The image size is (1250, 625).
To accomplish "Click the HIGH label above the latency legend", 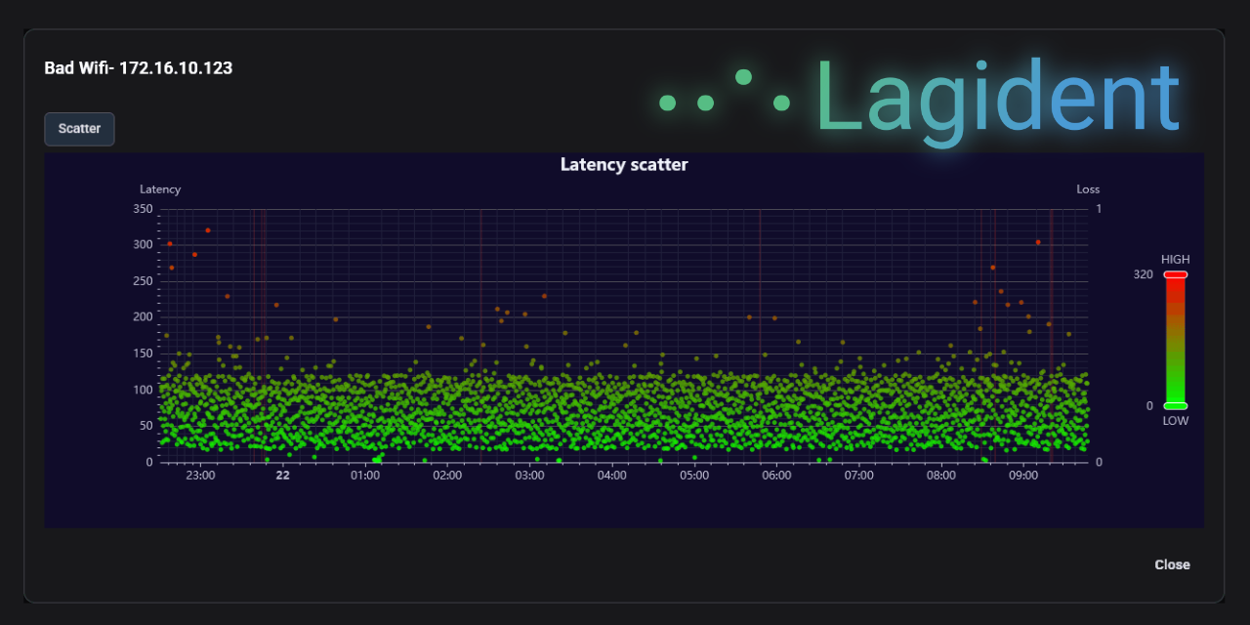I will point(1175,259).
